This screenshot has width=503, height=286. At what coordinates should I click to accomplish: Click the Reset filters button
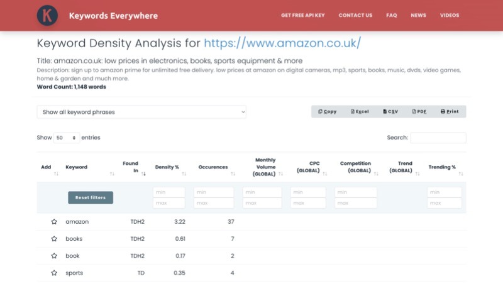[91, 197]
